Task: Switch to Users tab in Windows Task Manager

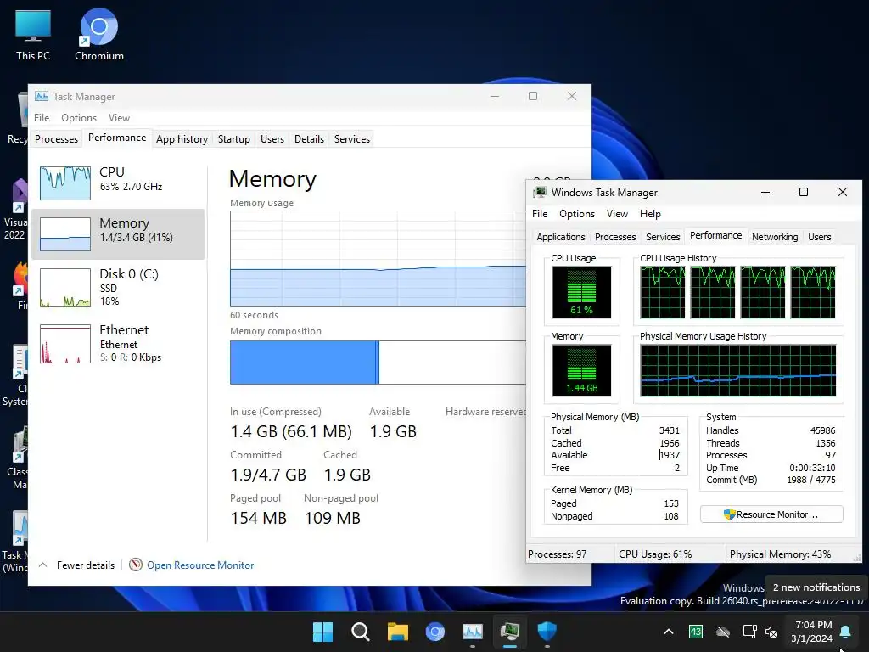Action: 819,237
